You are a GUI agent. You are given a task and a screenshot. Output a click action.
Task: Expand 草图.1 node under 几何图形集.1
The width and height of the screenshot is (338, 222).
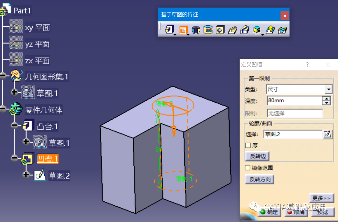pyautogui.click(x=14, y=92)
